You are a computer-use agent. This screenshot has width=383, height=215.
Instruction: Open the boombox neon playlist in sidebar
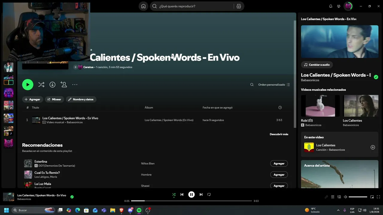8,93
